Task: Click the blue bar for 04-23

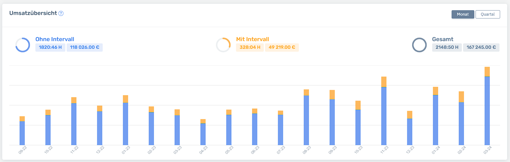Action: click(x=203, y=134)
